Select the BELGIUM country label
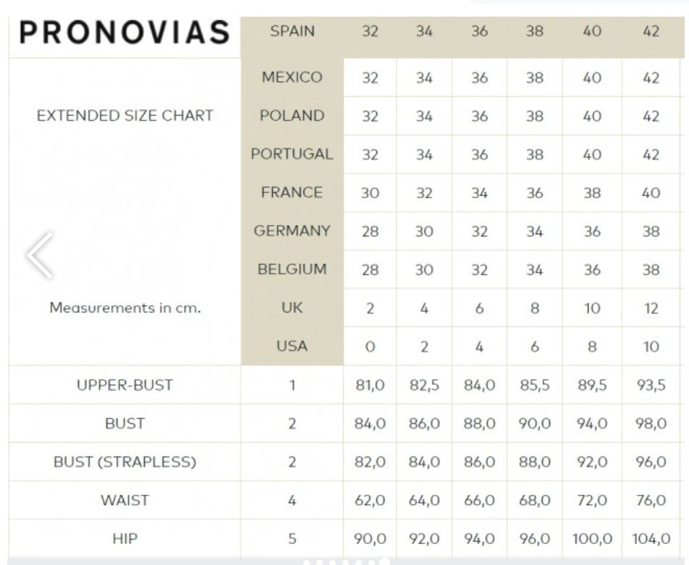Viewport: 689px width, 565px height. tap(292, 269)
